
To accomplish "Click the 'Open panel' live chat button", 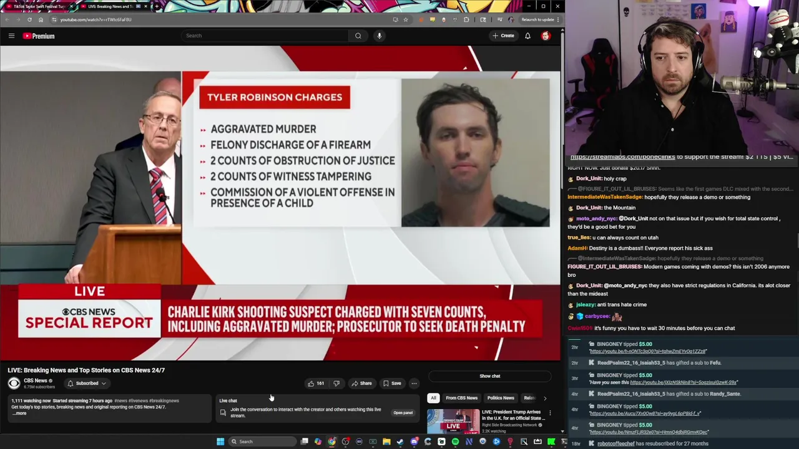I will [x=403, y=413].
